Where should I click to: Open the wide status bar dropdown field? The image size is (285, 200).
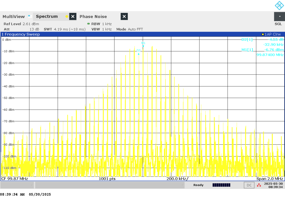point(110,185)
